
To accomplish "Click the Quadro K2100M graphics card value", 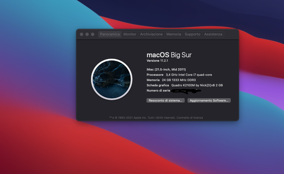I will click(x=197, y=85).
